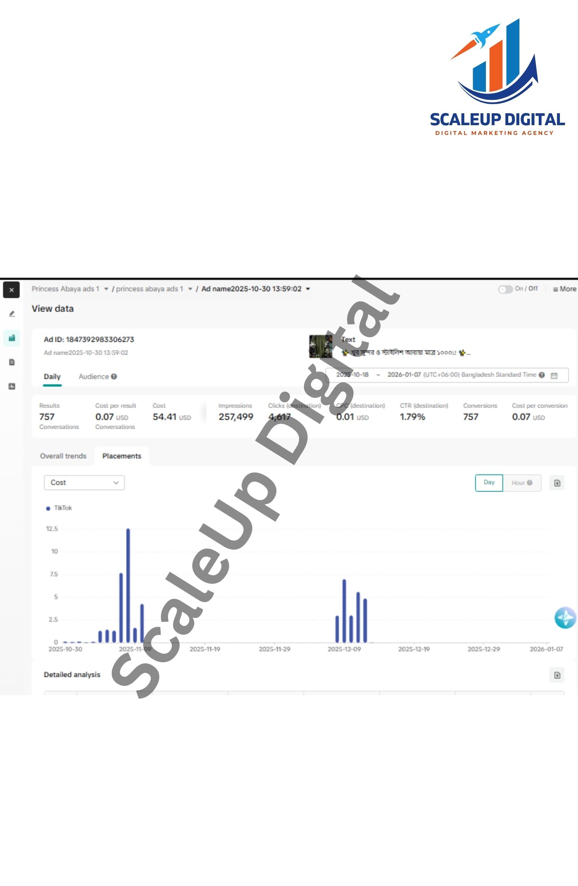Open the pencil edit icon in sidebar
578x886 pixels.
(12, 314)
